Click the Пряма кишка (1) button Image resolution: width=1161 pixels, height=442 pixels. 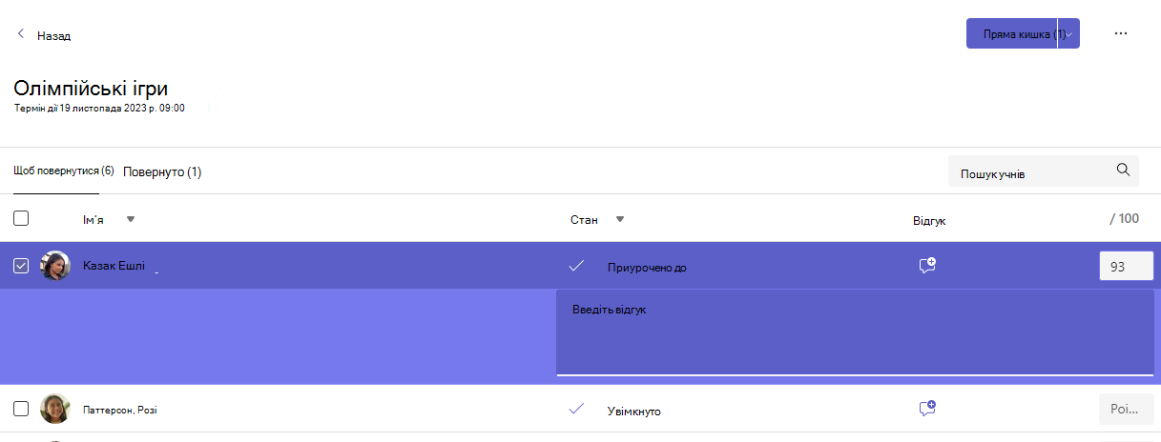[x=1012, y=33]
